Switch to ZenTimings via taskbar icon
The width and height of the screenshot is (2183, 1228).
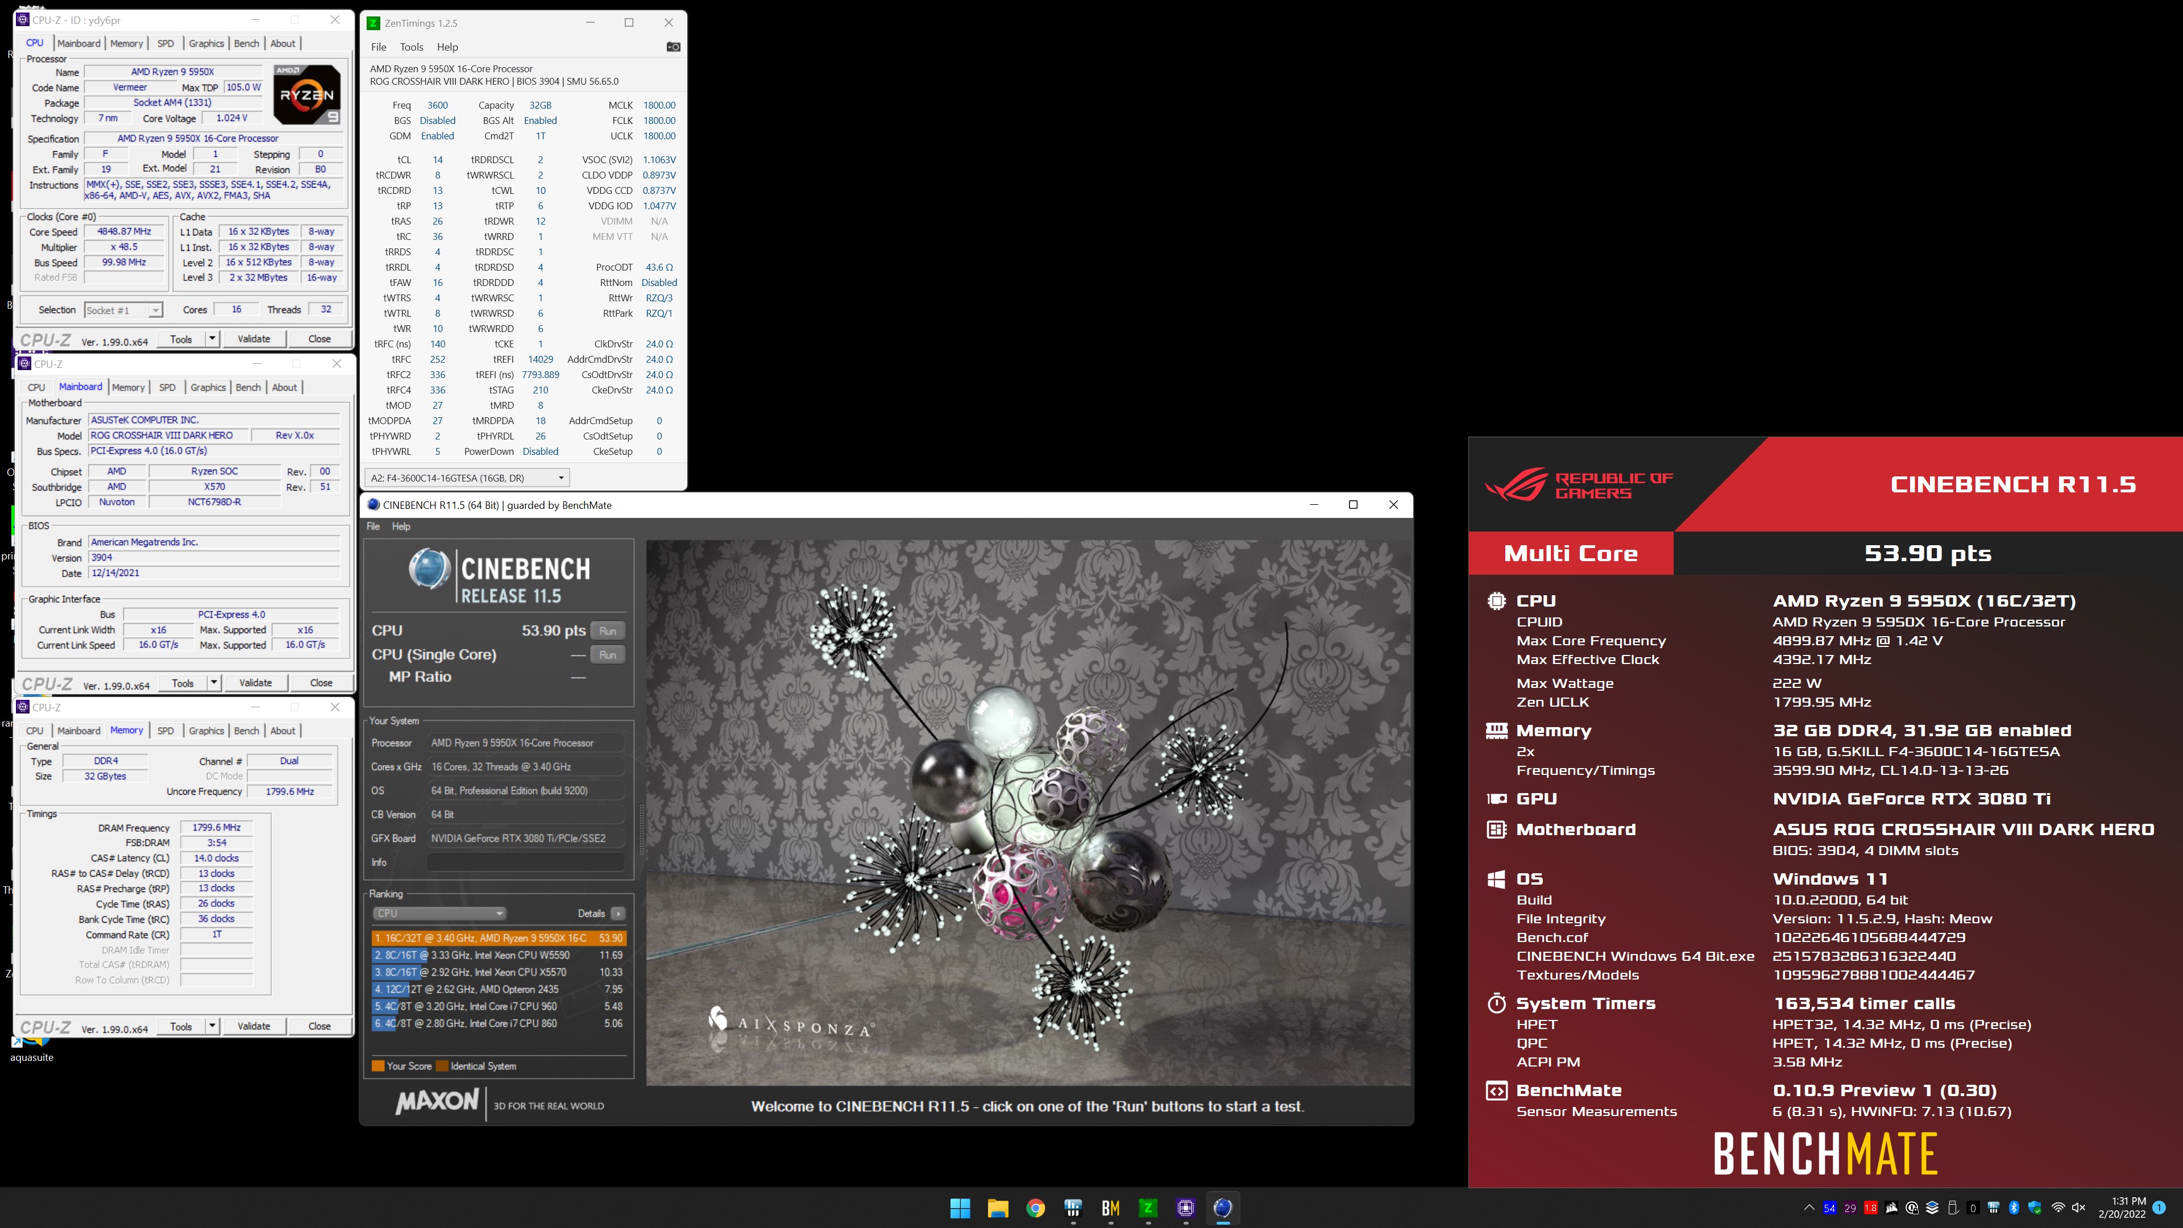(1147, 1208)
